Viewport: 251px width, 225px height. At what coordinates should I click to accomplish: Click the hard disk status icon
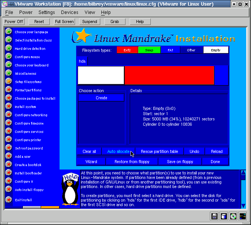(224, 216)
